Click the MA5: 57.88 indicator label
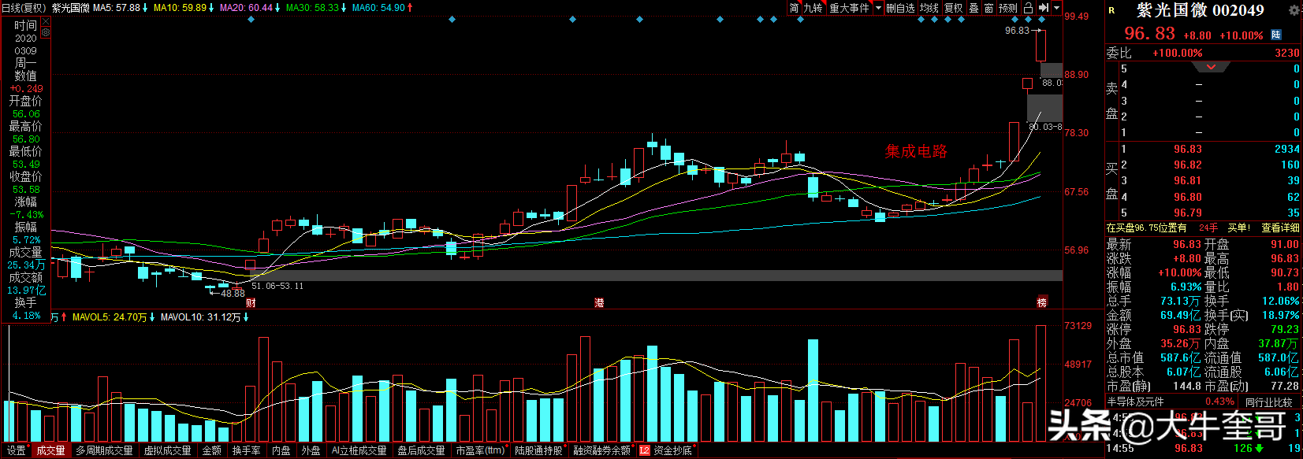 pyautogui.click(x=116, y=8)
